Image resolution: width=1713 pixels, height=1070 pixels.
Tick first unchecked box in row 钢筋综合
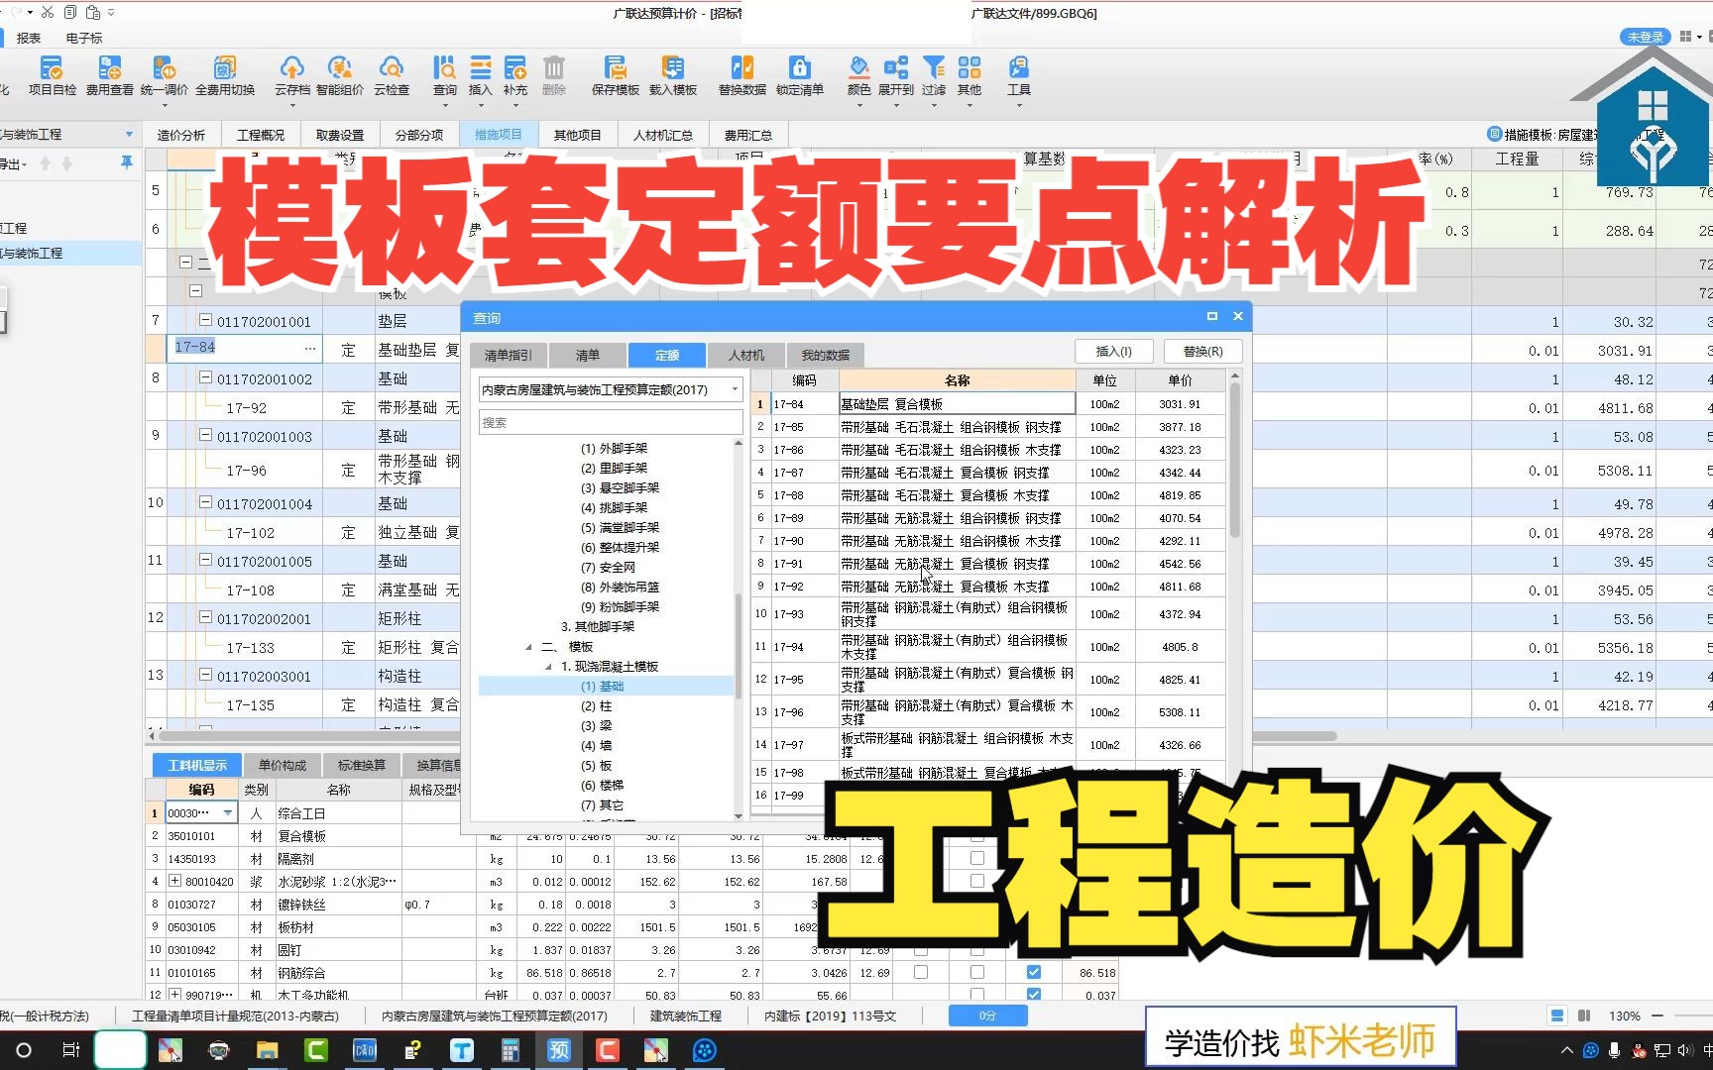[x=921, y=972]
